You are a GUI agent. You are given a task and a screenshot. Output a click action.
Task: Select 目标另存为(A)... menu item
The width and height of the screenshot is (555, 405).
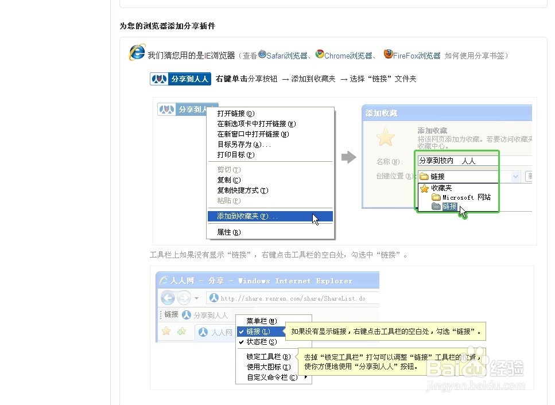point(244,145)
